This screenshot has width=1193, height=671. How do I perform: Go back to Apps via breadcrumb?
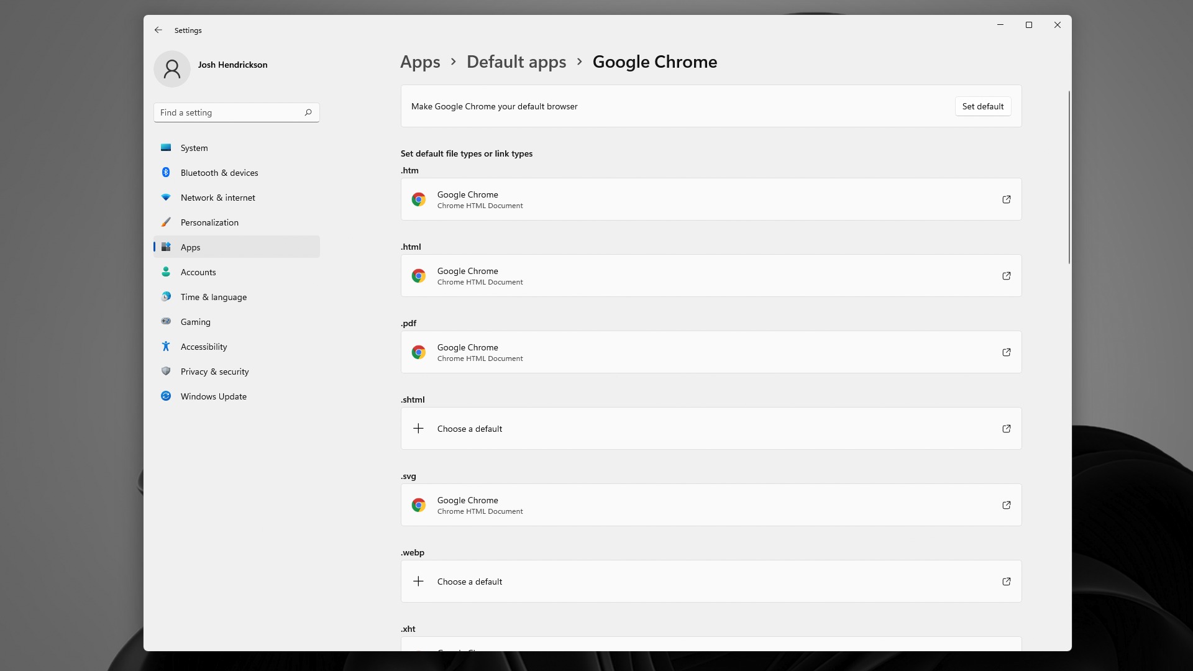click(420, 62)
